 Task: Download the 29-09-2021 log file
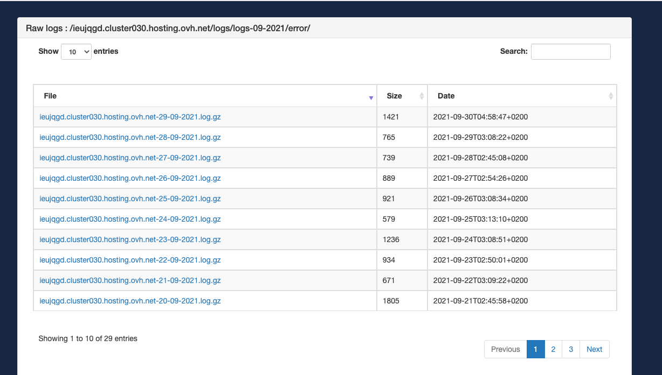tap(130, 117)
